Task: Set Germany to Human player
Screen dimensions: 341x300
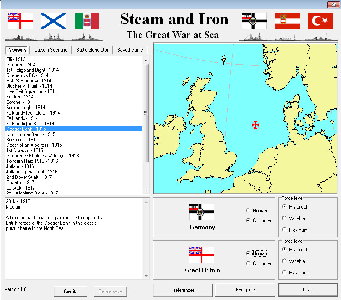Action: (x=248, y=211)
